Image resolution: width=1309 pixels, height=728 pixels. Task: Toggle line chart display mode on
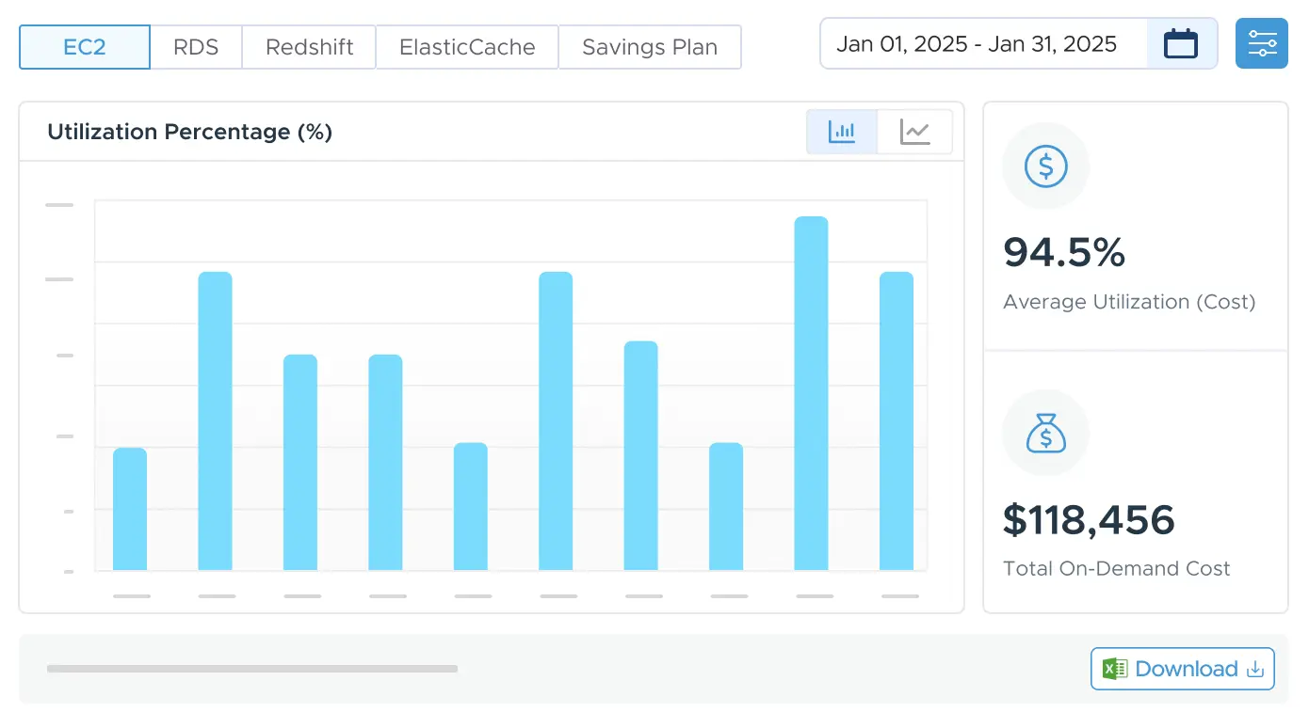click(x=915, y=132)
